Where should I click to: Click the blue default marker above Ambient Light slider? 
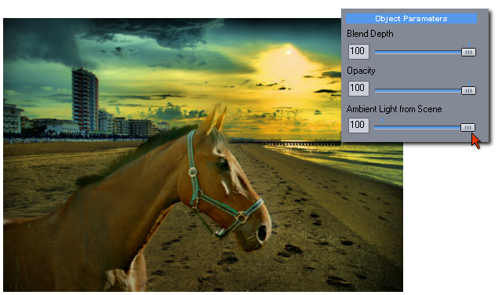point(382,120)
